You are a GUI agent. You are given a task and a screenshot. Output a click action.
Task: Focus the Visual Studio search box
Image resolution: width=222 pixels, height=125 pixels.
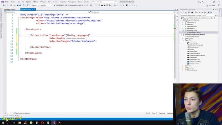(x=104, y=2)
